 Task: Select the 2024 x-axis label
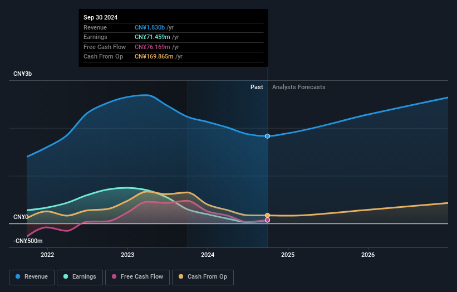point(208,255)
